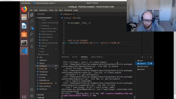Expand the share folder
The width and height of the screenshot is (176, 99).
pos(42,51)
